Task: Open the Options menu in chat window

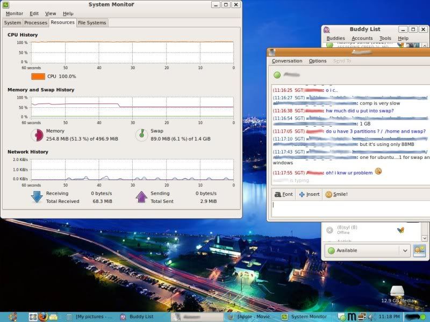Action: pos(318,61)
